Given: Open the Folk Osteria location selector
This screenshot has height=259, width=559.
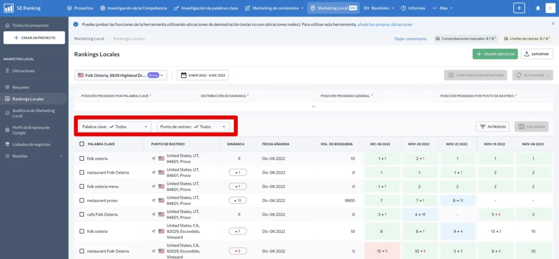Looking at the screenshot, I should point(121,75).
